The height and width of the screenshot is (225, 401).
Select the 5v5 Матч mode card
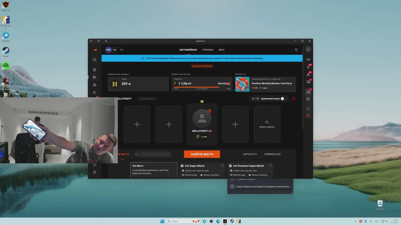point(154,170)
